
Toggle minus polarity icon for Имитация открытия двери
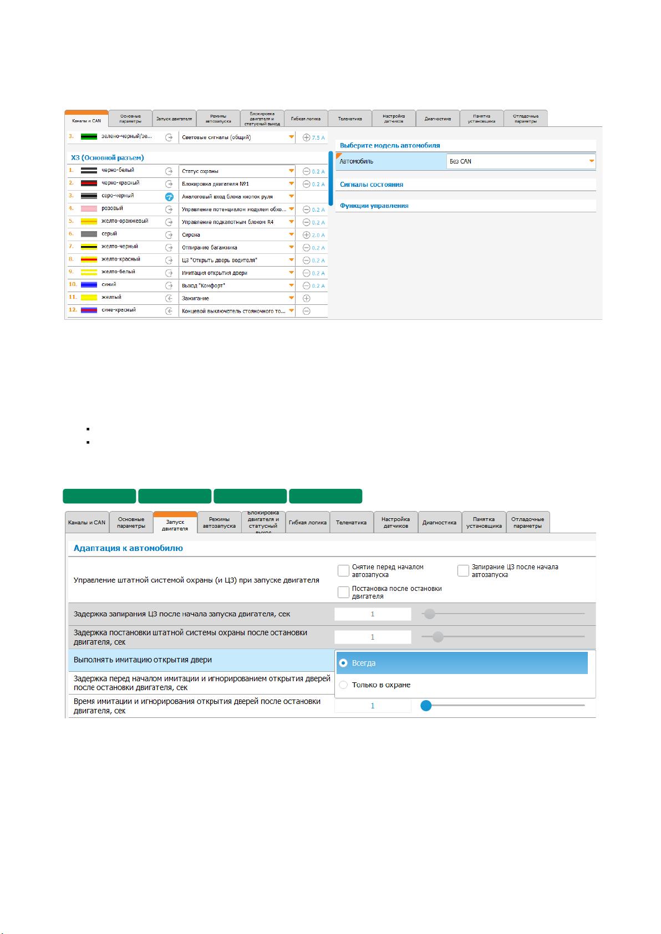pyautogui.click(x=306, y=273)
